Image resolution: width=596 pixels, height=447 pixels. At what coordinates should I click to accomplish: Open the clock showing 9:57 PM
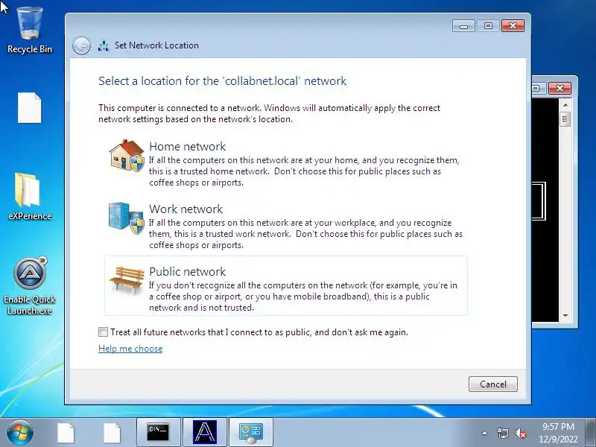pyautogui.click(x=558, y=433)
